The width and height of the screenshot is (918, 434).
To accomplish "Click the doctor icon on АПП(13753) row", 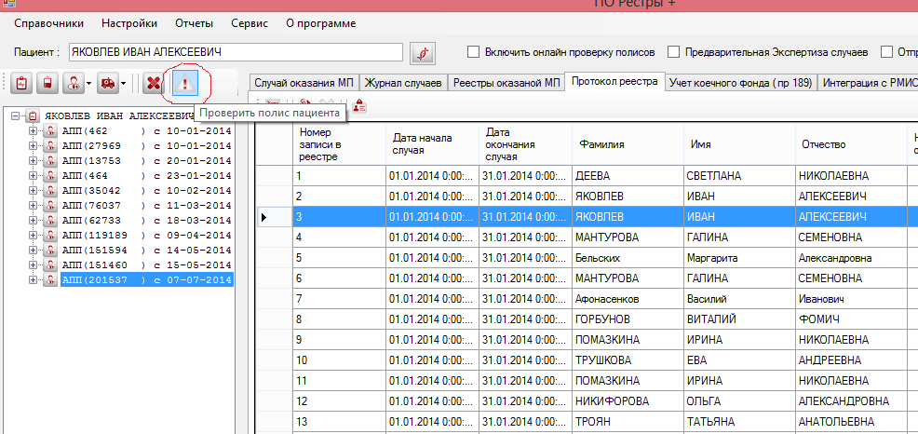I will click(51, 160).
